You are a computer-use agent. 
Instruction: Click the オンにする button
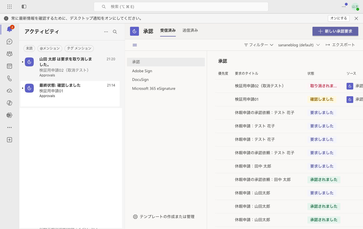point(338,18)
